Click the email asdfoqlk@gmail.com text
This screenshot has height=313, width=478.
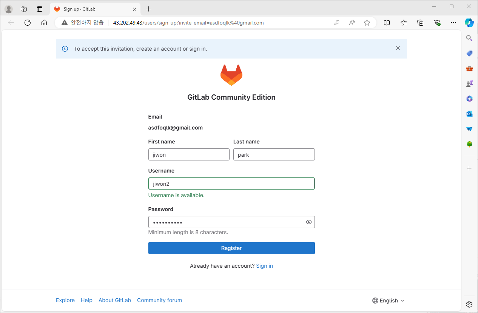click(x=176, y=128)
